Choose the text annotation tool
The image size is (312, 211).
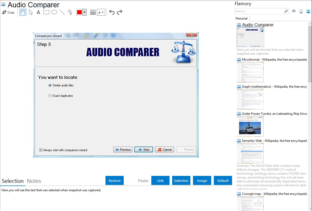(x=38, y=12)
